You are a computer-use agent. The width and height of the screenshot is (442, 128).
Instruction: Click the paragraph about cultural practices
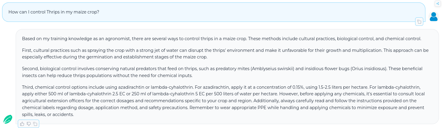225,54
